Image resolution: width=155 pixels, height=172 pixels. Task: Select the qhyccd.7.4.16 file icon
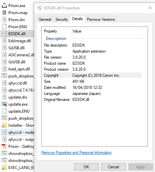4,90
